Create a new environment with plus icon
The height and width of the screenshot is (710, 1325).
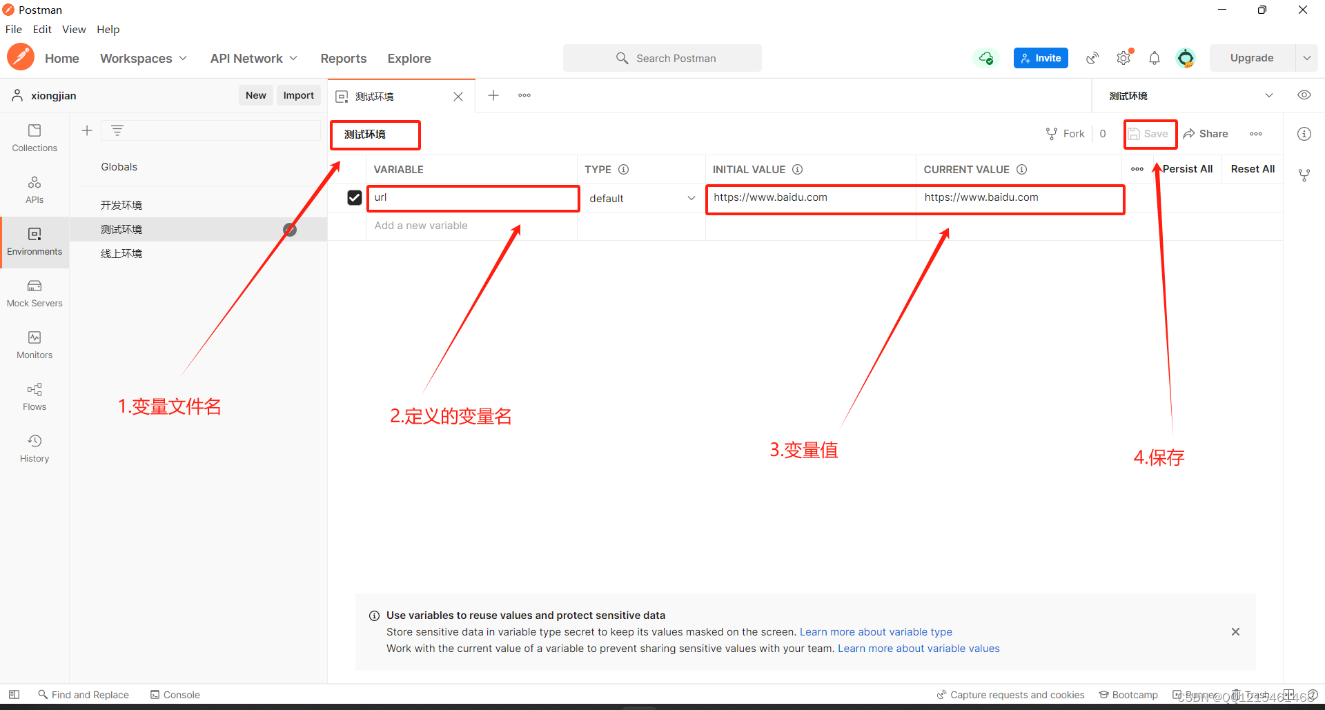tap(87, 130)
